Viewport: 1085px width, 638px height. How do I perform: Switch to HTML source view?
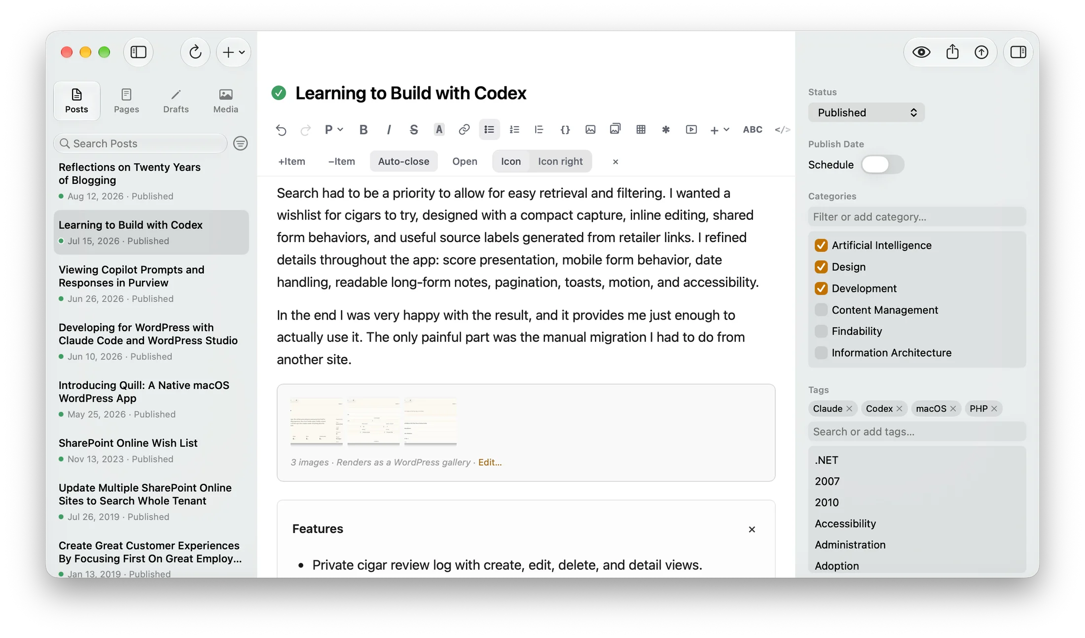[782, 130]
